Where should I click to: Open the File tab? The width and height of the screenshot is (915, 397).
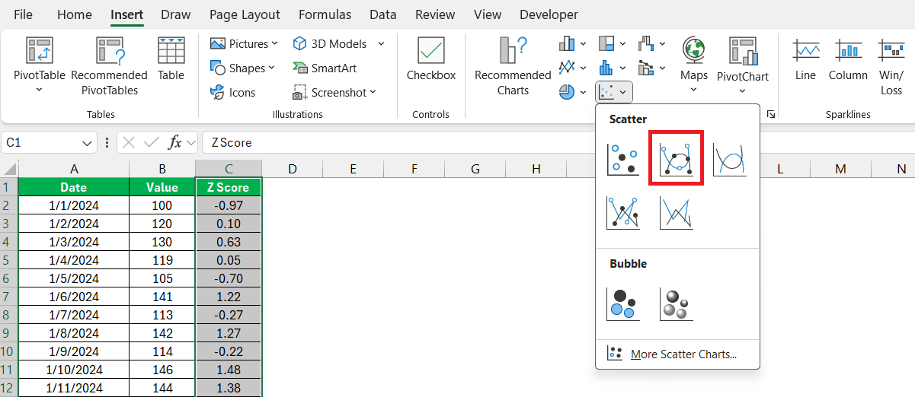(23, 14)
